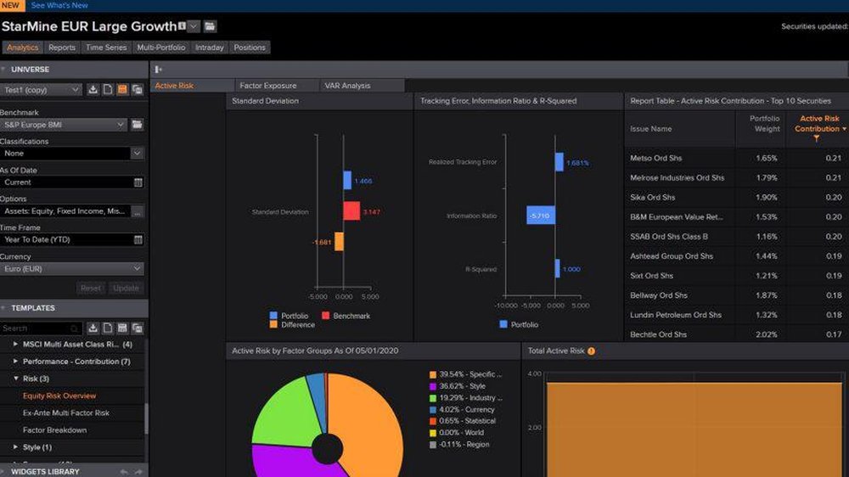
Task: Click the Universe save-as copy icon
Action: (x=138, y=90)
